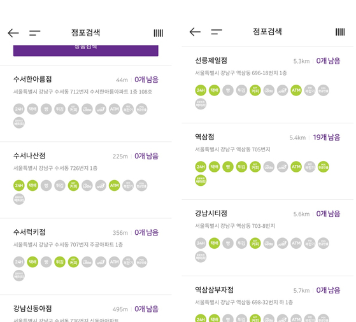Tap green 튀김 icon under 수서럭키점
The width and height of the screenshot is (356, 322).
(x=60, y=262)
